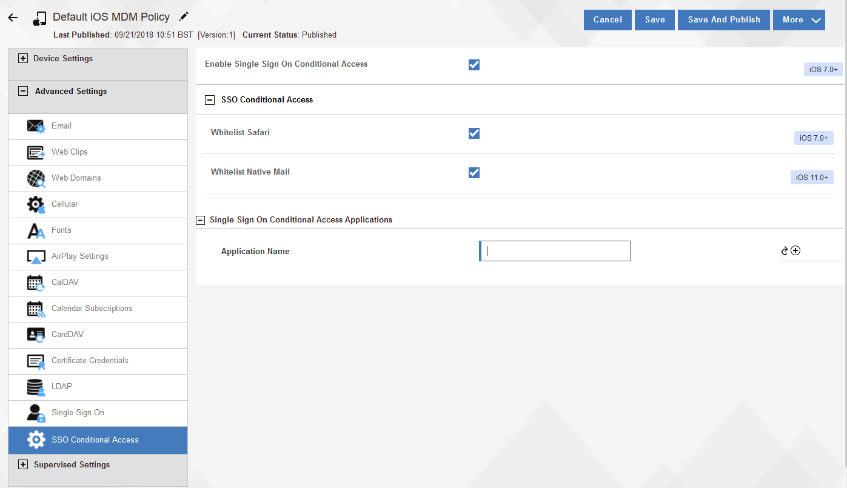The image size is (847, 488).
Task: Click Save And Publish
Action: [724, 19]
